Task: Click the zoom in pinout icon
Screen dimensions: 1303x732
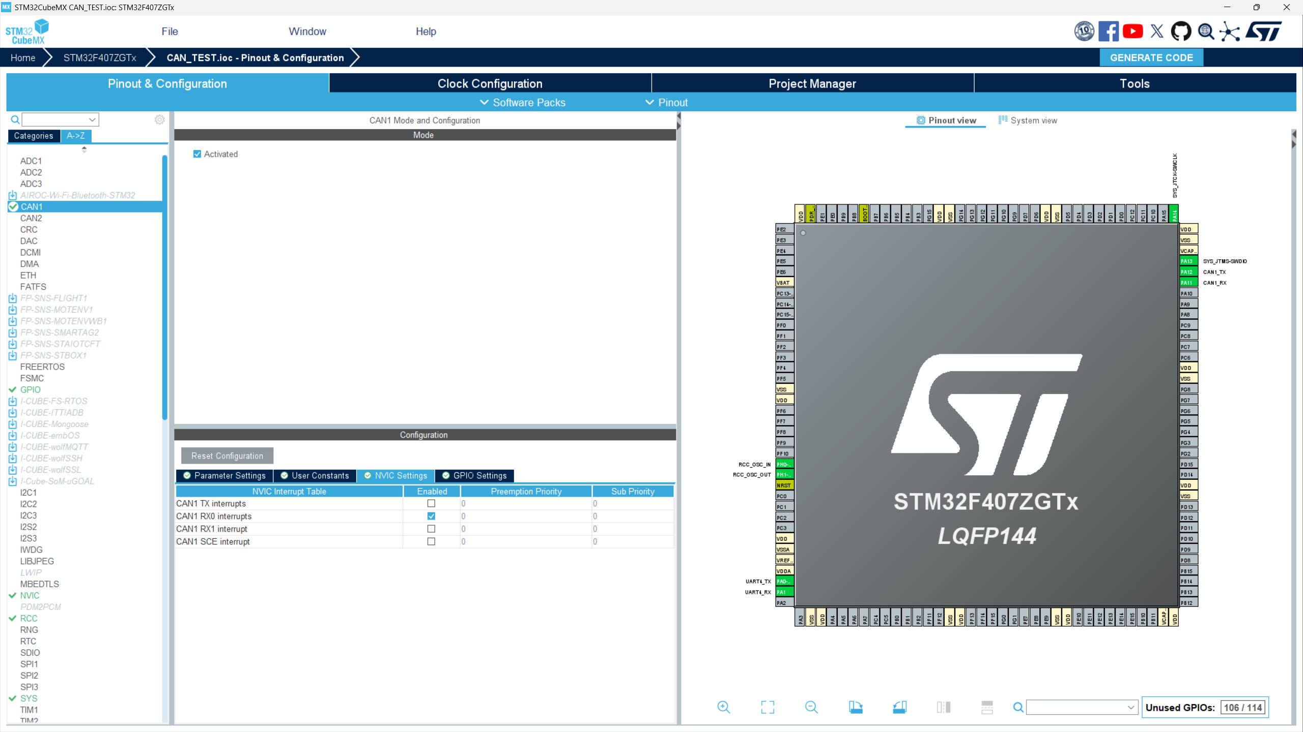Action: (x=723, y=707)
